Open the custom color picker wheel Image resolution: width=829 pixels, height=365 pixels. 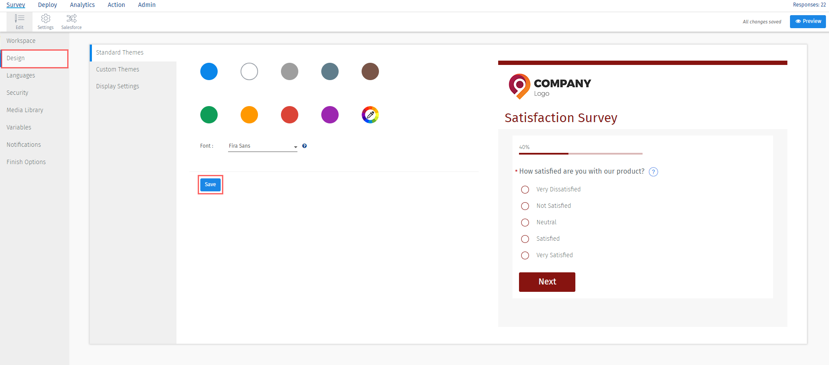click(x=370, y=115)
